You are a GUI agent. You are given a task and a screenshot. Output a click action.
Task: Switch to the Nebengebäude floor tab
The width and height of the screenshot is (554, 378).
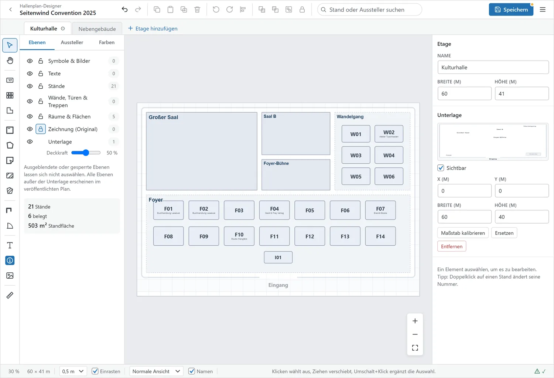coord(97,29)
